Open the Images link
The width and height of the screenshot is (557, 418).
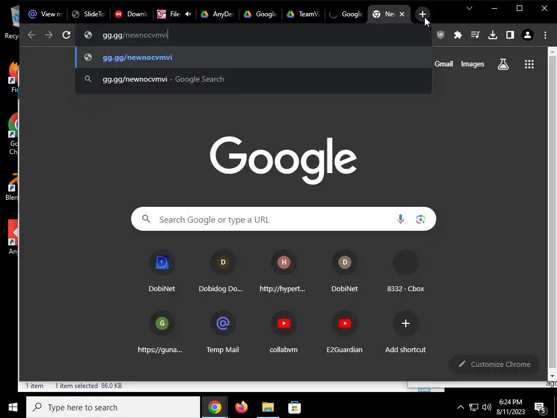coord(473,64)
